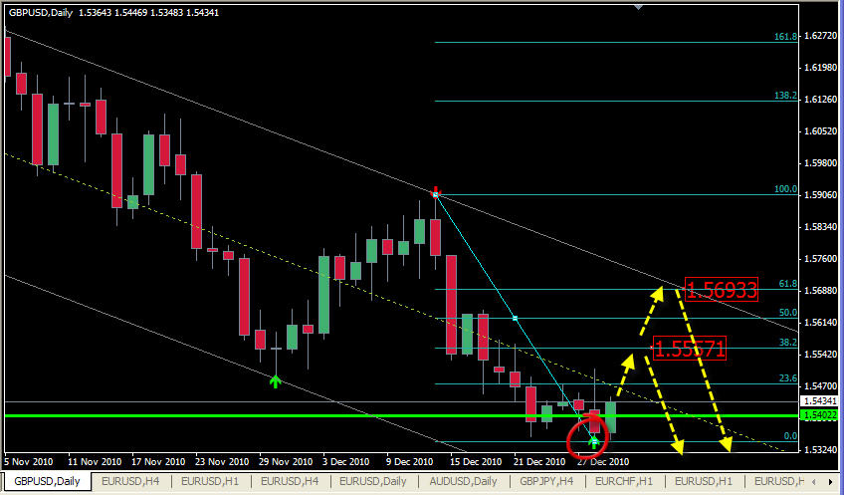844x495 pixels.
Task: Select the 61.8 Fibonacci level label
Action: tap(787, 283)
